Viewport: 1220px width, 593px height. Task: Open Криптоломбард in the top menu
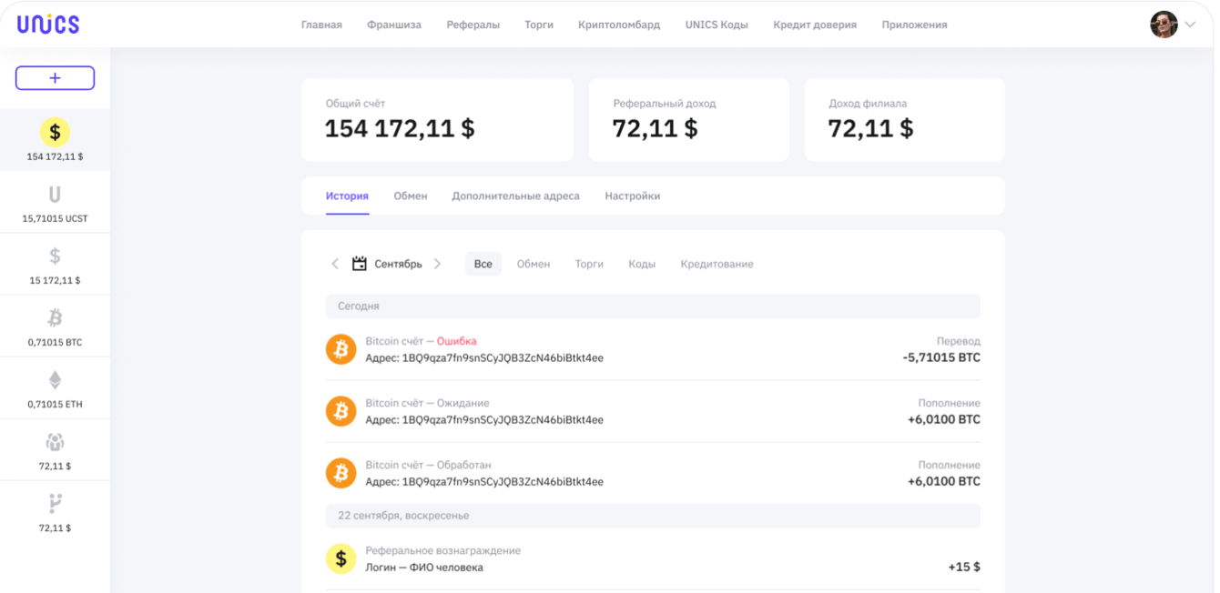click(x=619, y=25)
